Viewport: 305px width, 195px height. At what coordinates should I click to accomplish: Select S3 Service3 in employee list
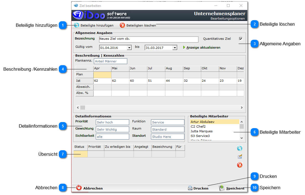point(214,136)
